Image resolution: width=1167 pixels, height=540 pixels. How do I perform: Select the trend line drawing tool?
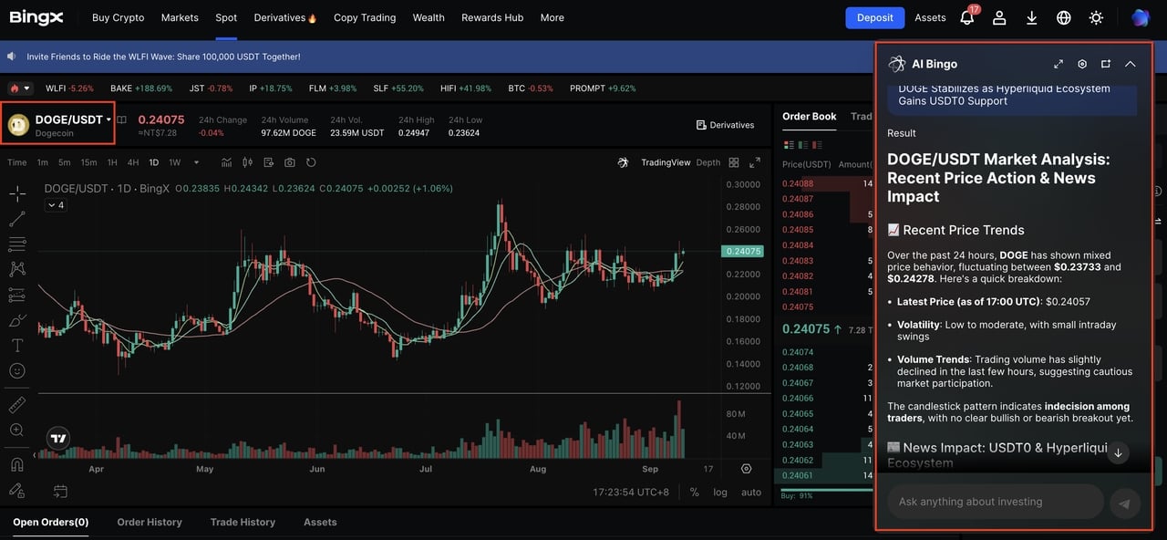16,219
